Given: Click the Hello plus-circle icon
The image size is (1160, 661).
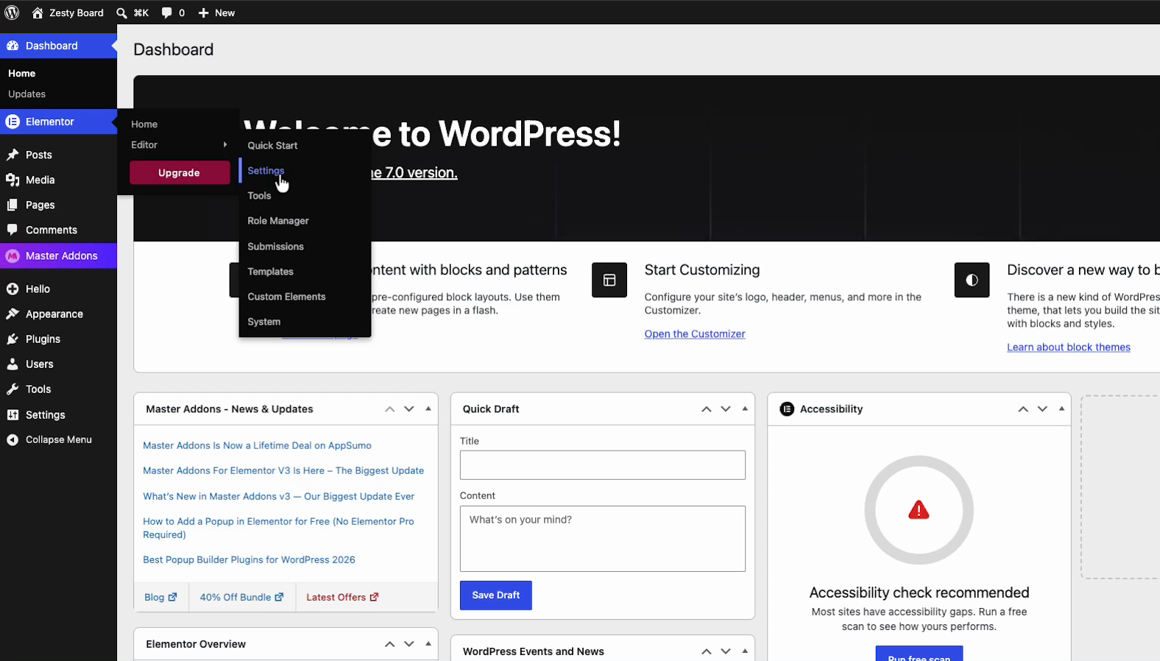Looking at the screenshot, I should click(13, 289).
